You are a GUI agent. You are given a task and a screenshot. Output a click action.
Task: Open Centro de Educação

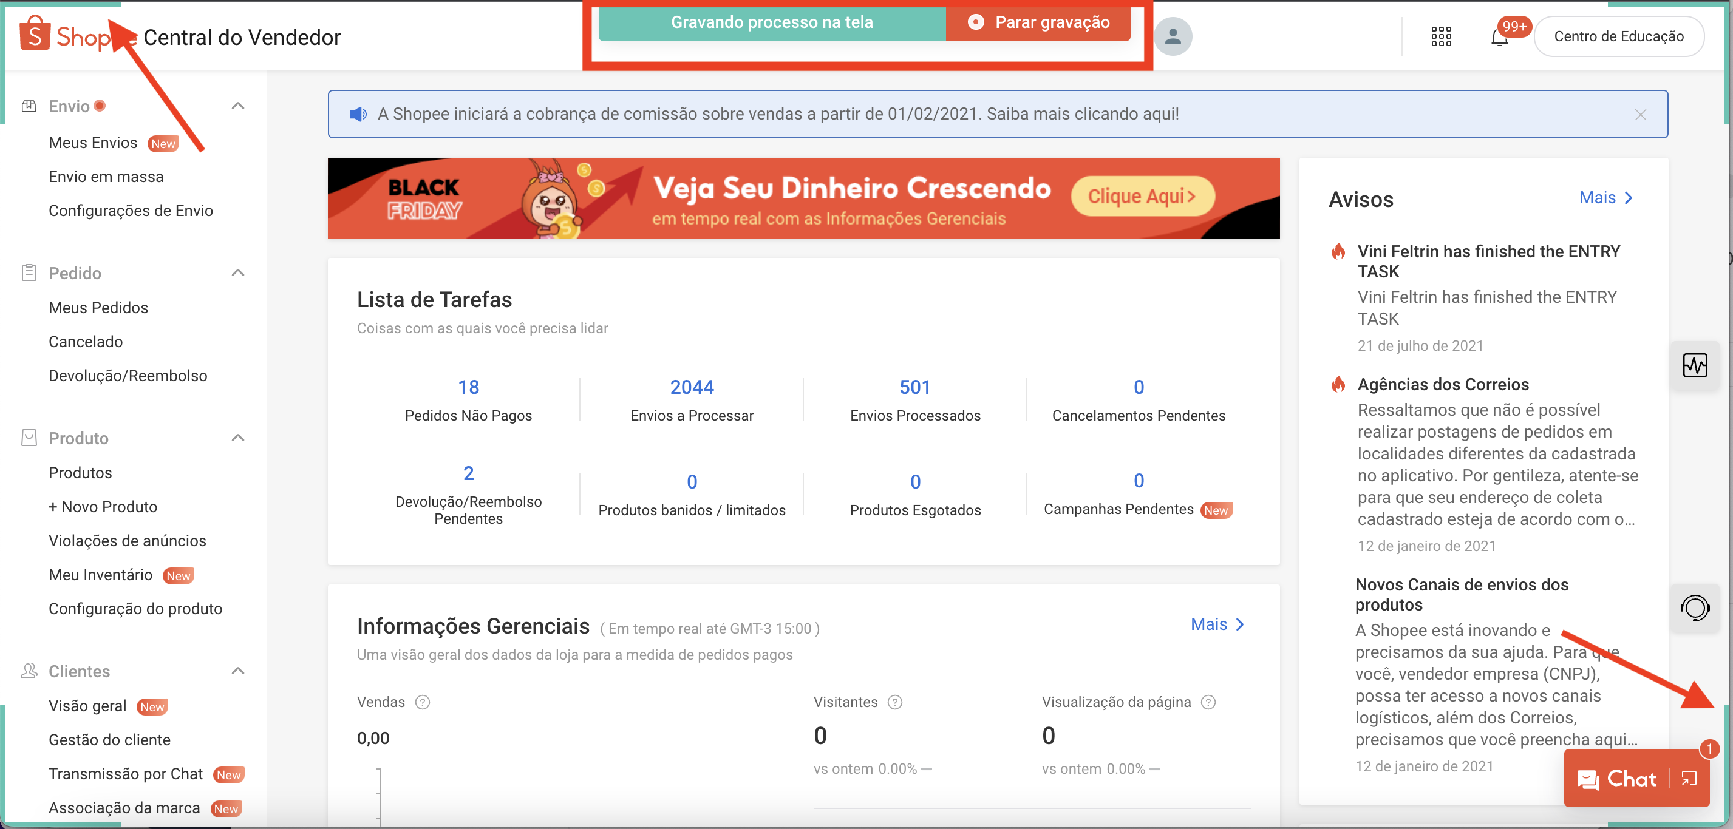(x=1619, y=36)
